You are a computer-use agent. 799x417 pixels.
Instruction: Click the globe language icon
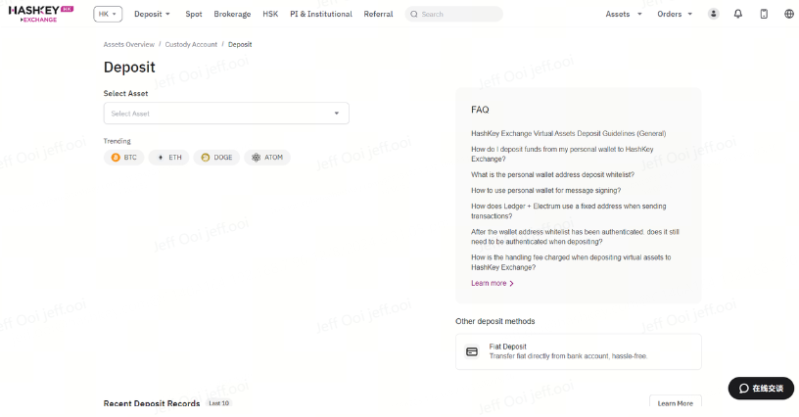789,14
